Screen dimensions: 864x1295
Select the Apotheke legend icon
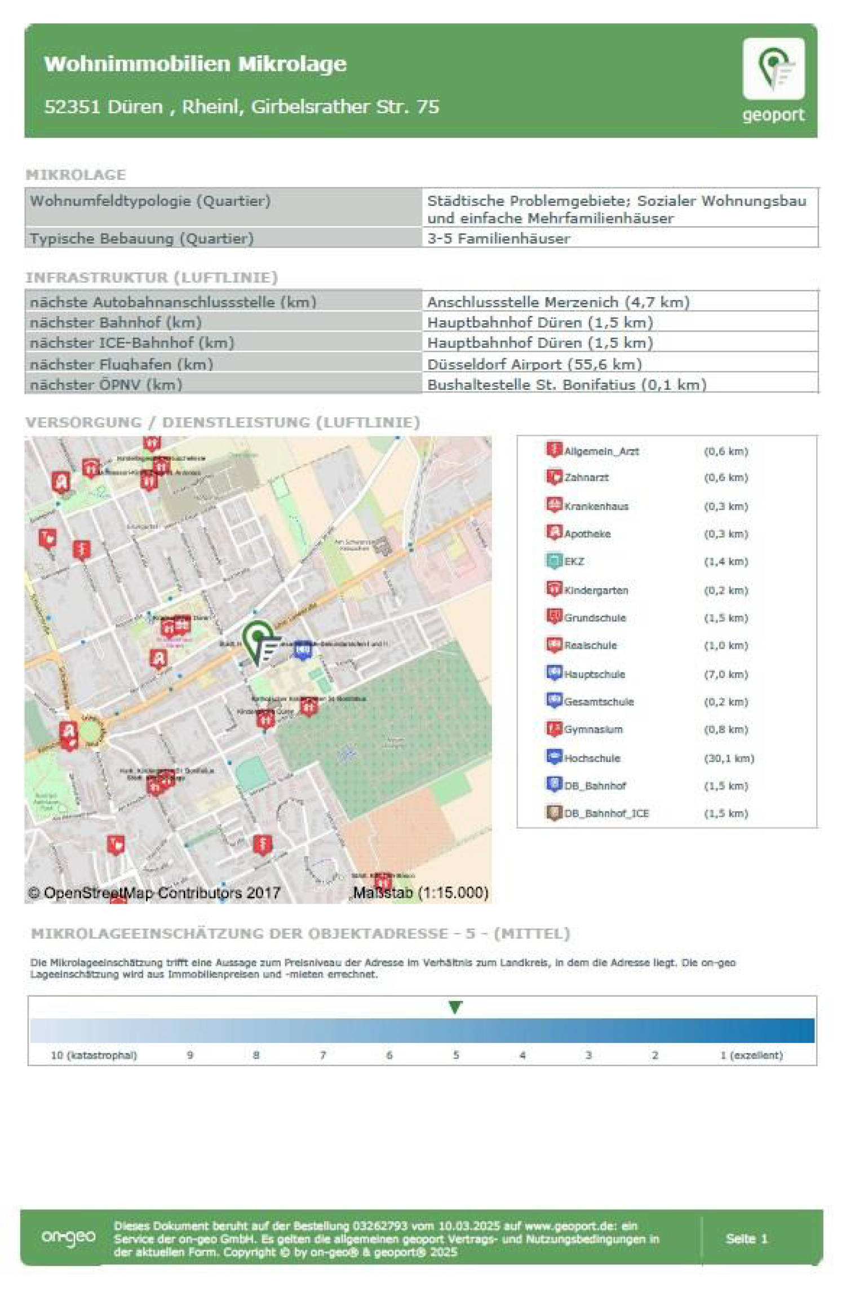554,532
